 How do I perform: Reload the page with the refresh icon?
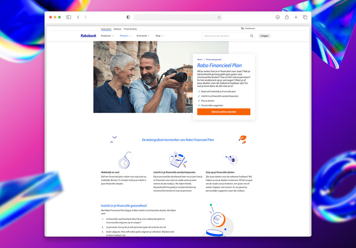coord(219,17)
